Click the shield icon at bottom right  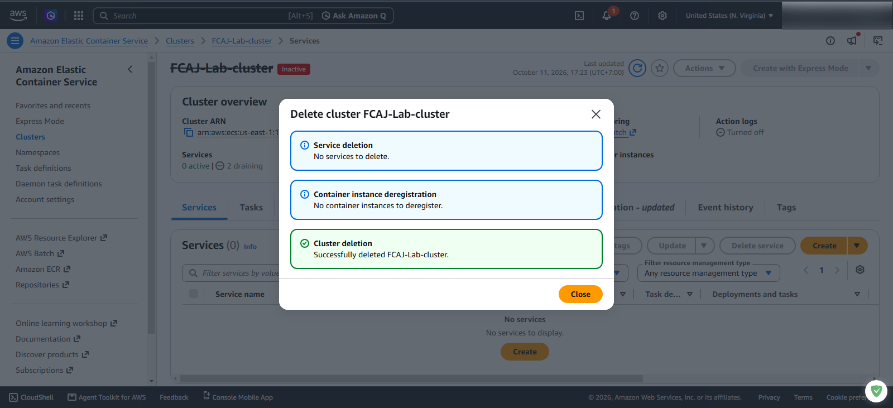pyautogui.click(x=876, y=391)
